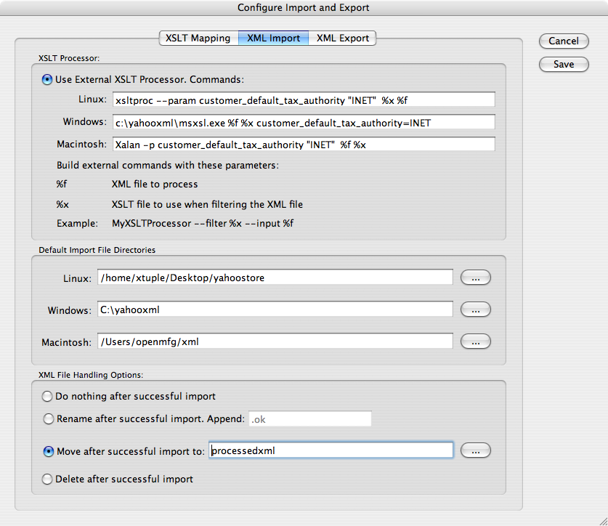Browse for the Windows import directory
The width and height of the screenshot is (608, 526).
coord(476,309)
